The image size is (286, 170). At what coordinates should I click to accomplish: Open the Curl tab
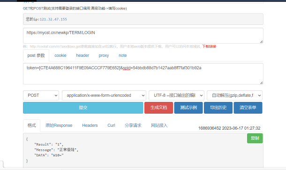pos(111,125)
